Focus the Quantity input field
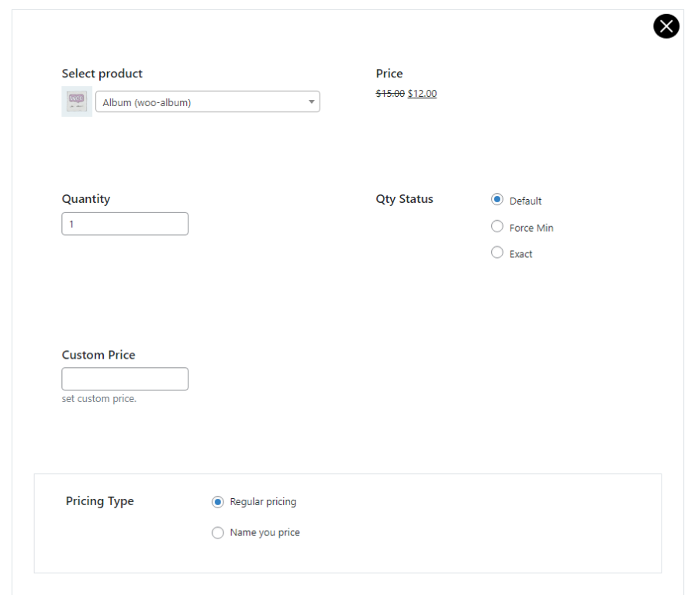Screen dimensions: 695x595 125,224
